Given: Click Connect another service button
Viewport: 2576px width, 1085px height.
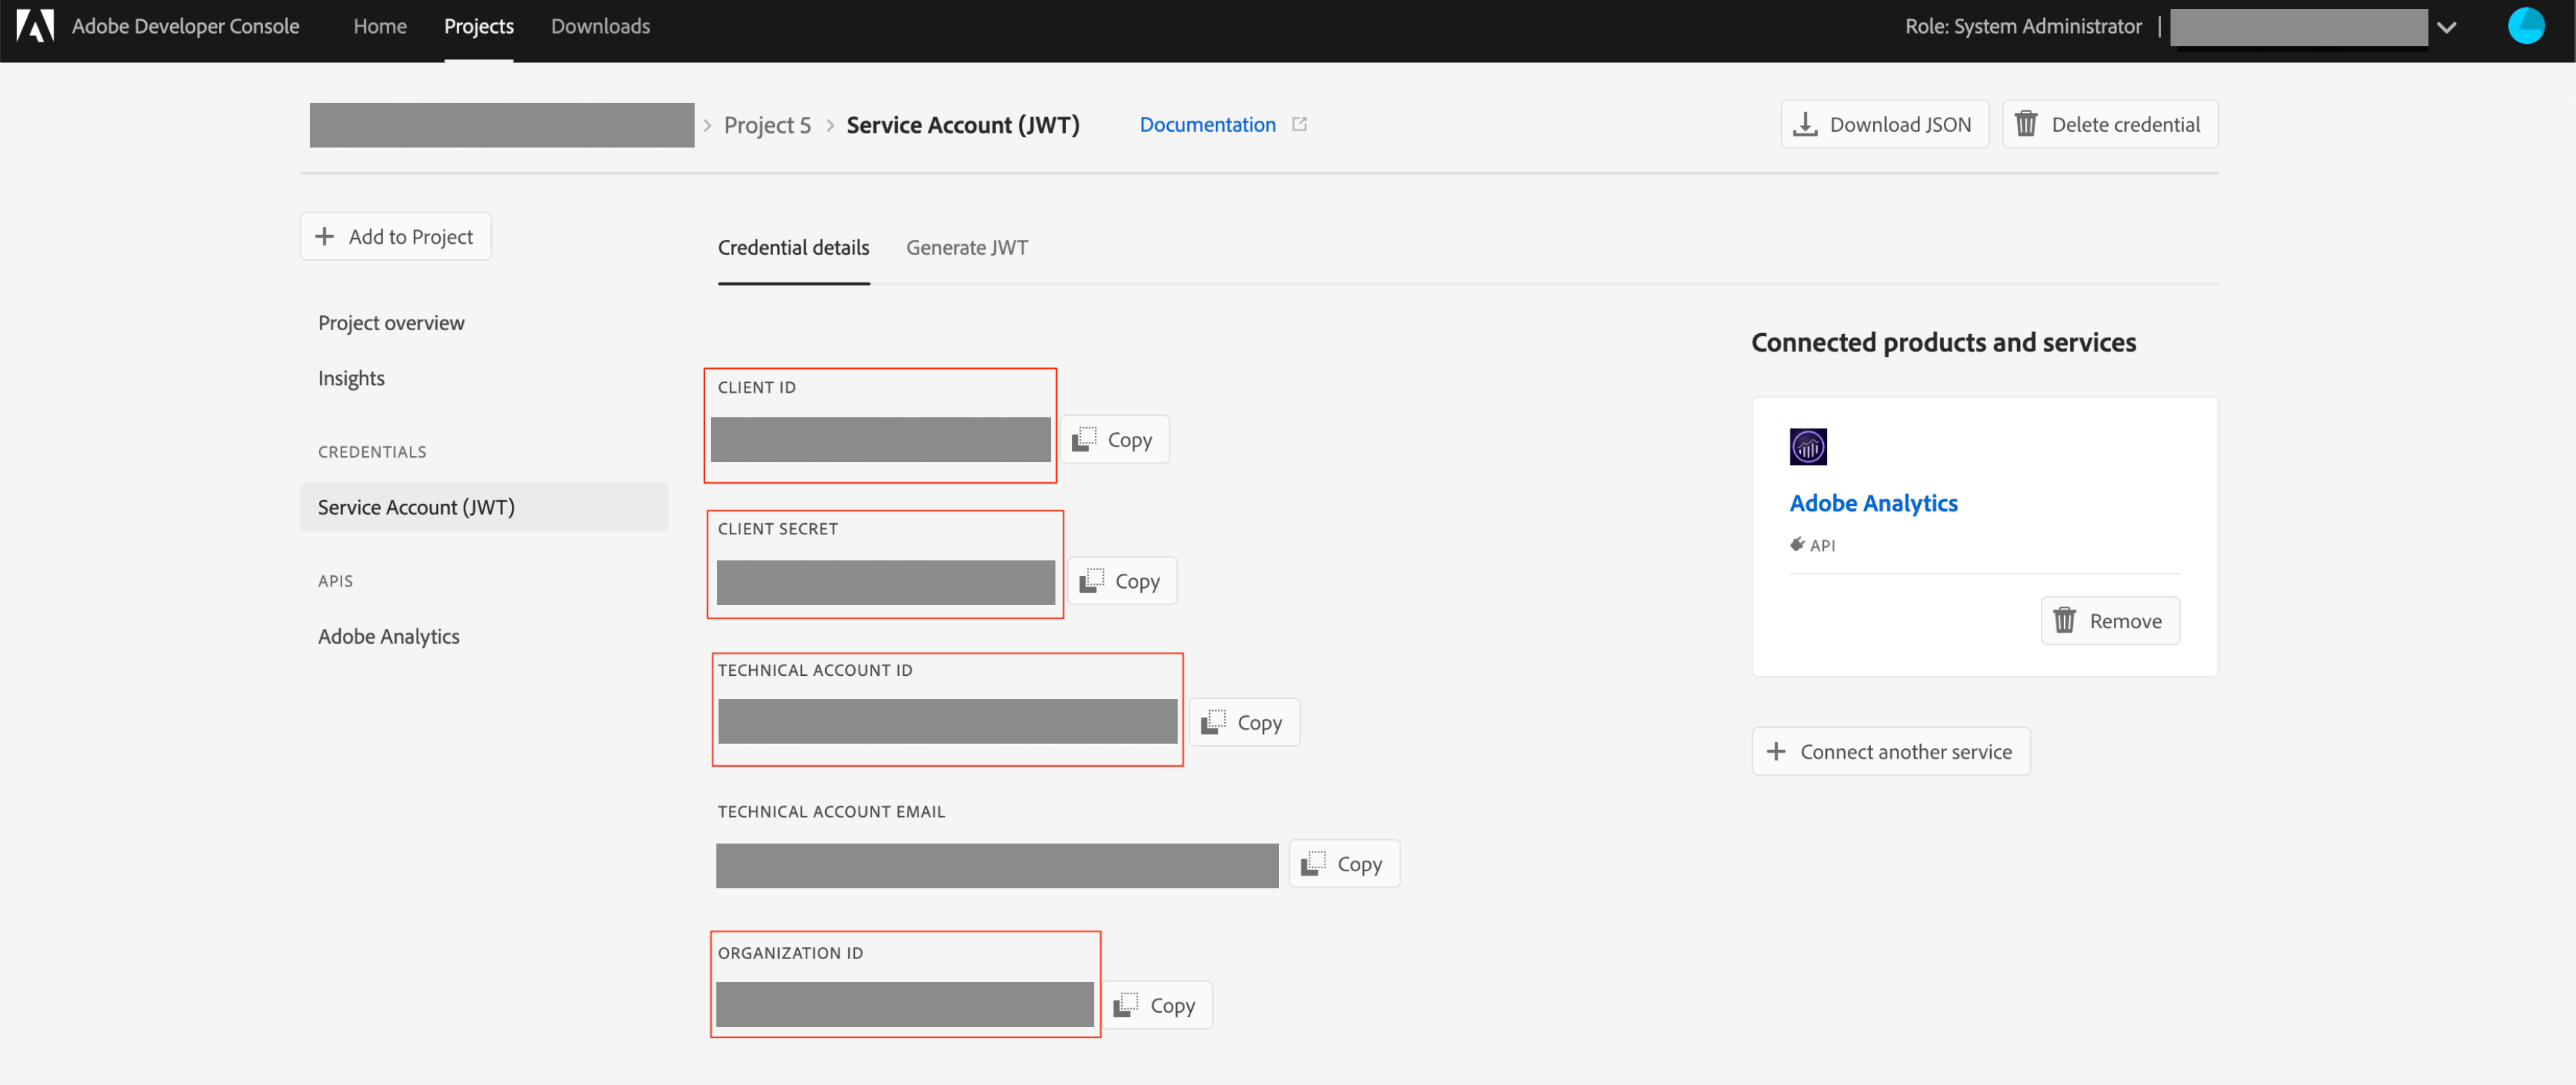Looking at the screenshot, I should point(1891,751).
